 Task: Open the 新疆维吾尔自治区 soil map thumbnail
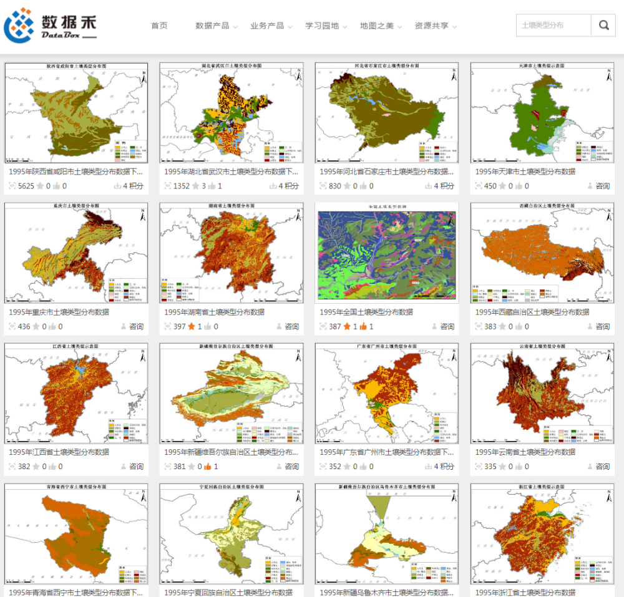(x=232, y=394)
